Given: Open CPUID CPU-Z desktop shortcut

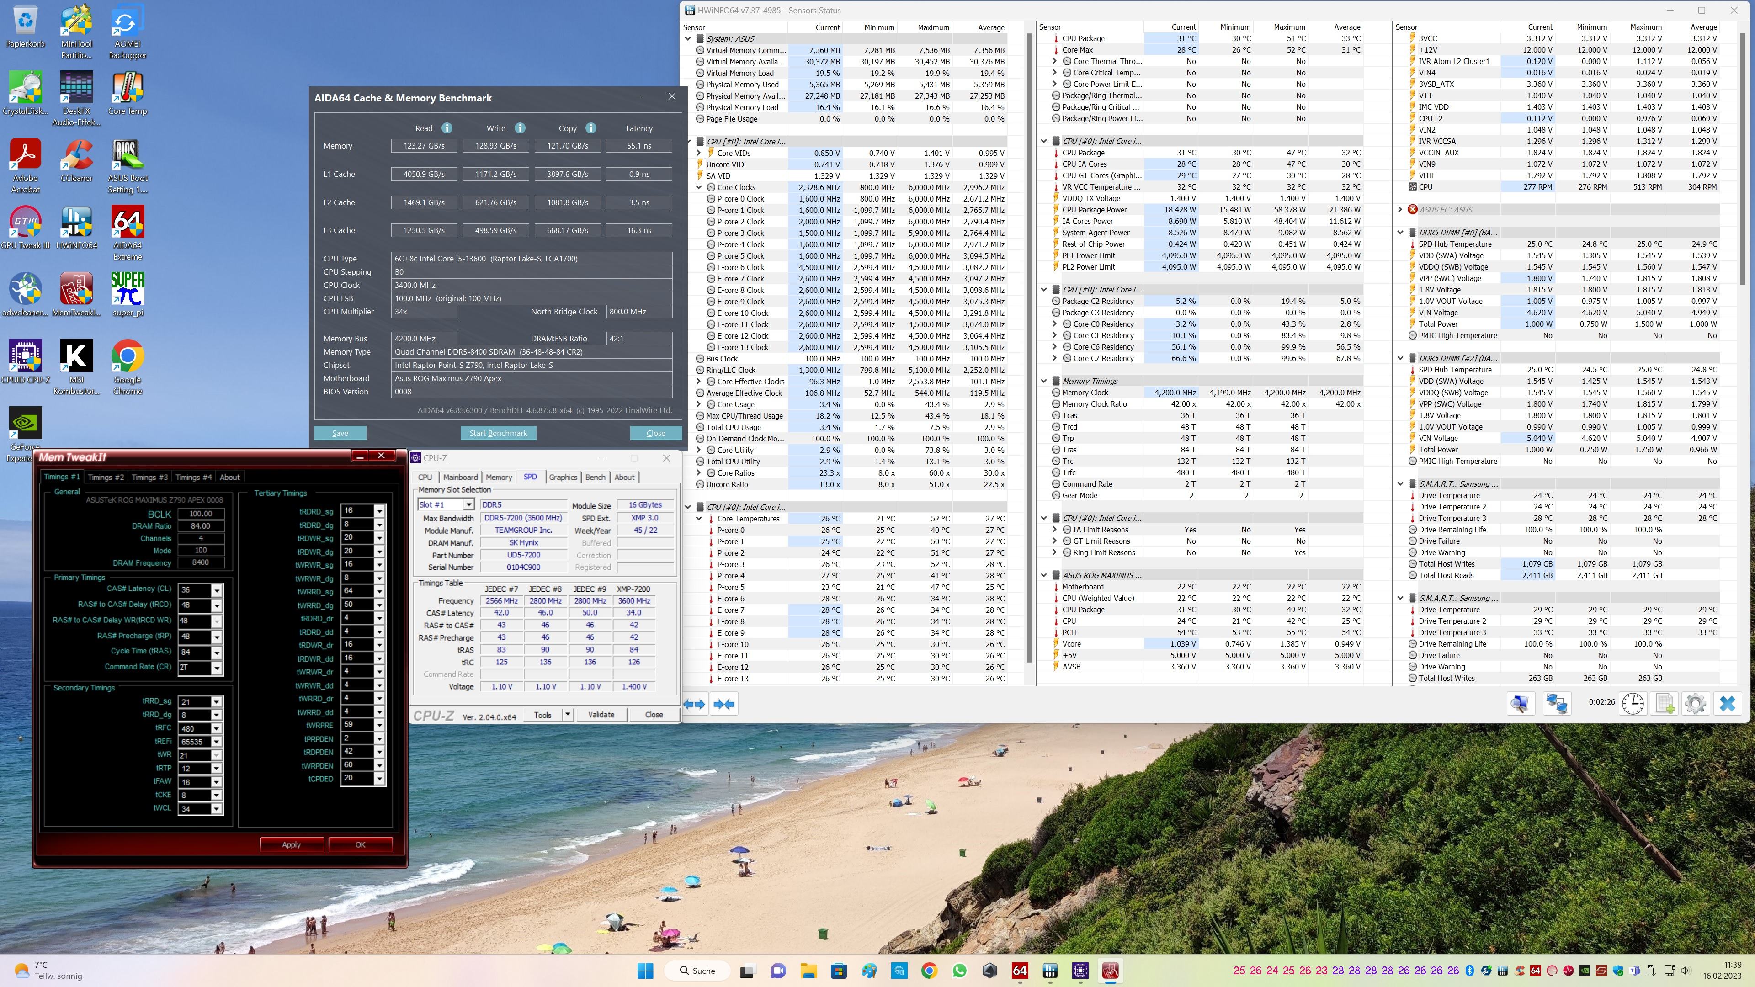Looking at the screenshot, I should pos(25,362).
